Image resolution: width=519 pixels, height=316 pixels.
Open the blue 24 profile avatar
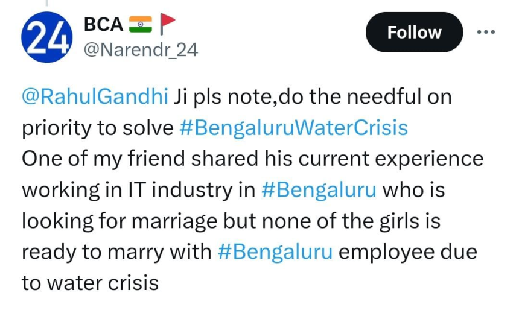click(46, 37)
